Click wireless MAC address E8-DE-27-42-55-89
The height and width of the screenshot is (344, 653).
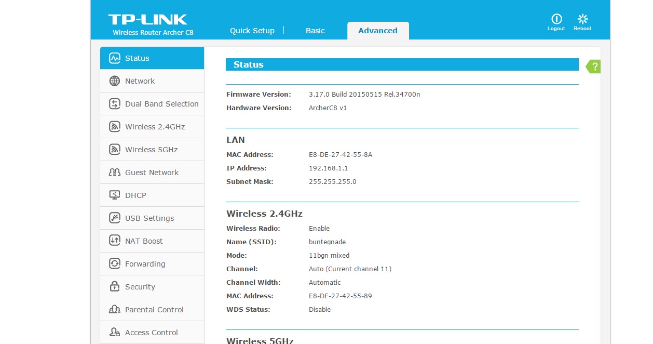341,296
